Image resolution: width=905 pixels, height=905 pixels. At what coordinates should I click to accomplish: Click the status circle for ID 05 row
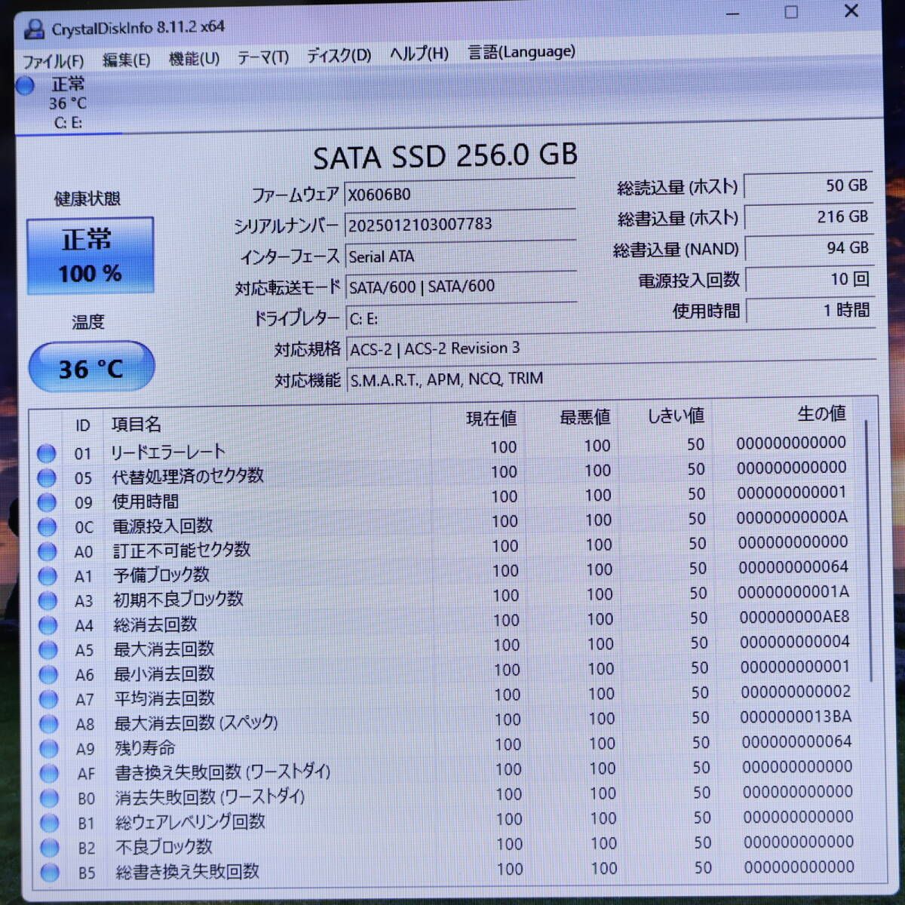(x=47, y=478)
